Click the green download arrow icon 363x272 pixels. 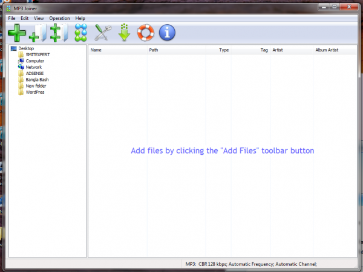pyautogui.click(x=124, y=33)
